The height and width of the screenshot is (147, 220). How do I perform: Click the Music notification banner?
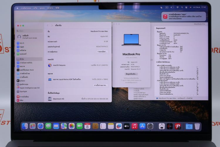tap(184, 16)
